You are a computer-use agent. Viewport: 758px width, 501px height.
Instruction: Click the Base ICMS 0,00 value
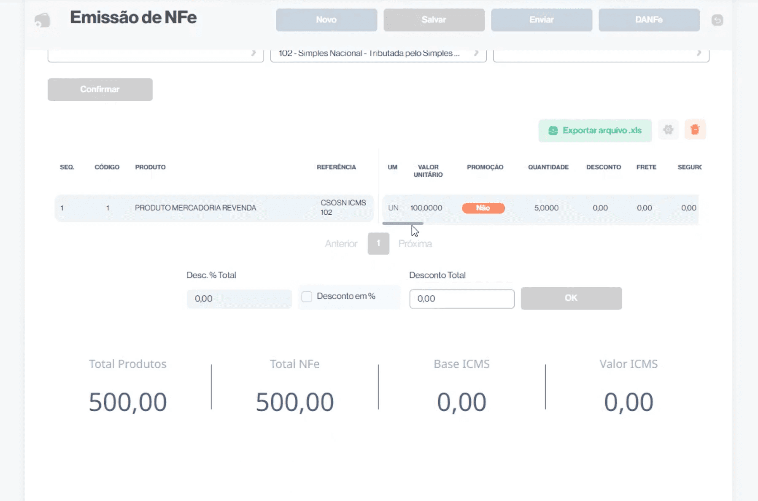pos(461,402)
